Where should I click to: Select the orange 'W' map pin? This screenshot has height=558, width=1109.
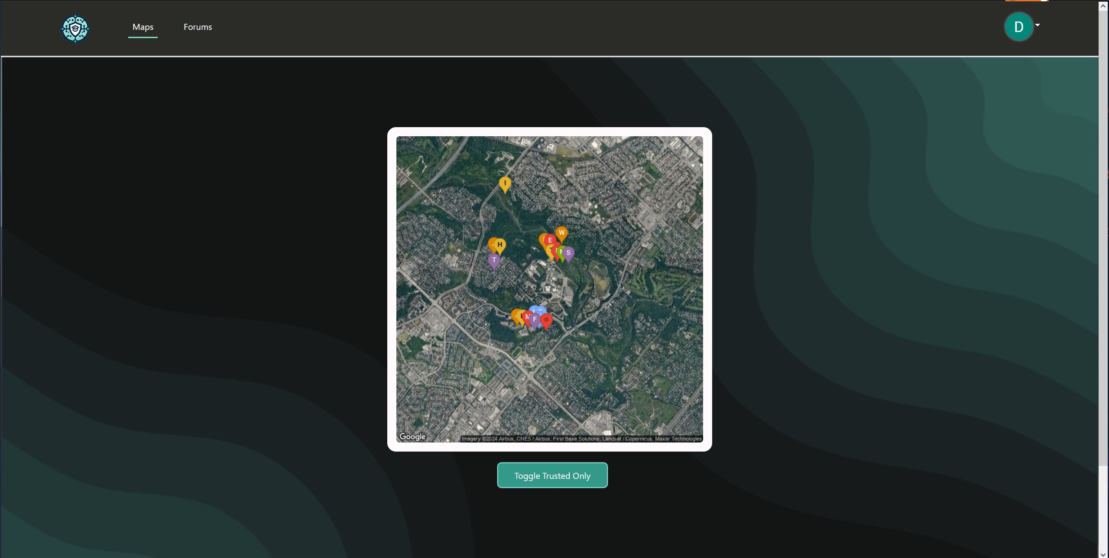click(x=561, y=233)
